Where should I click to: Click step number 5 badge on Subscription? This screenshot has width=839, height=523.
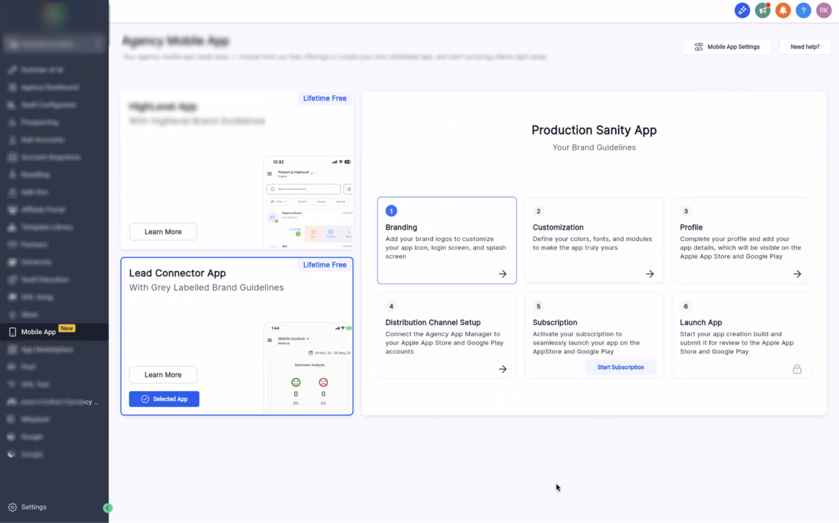pos(538,306)
